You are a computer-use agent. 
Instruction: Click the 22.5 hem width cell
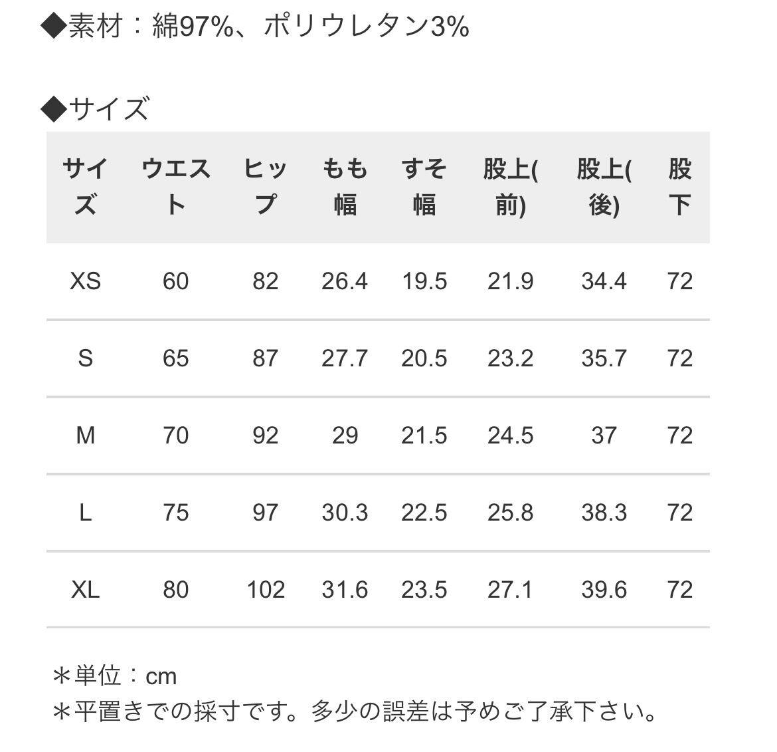pyautogui.click(x=424, y=513)
